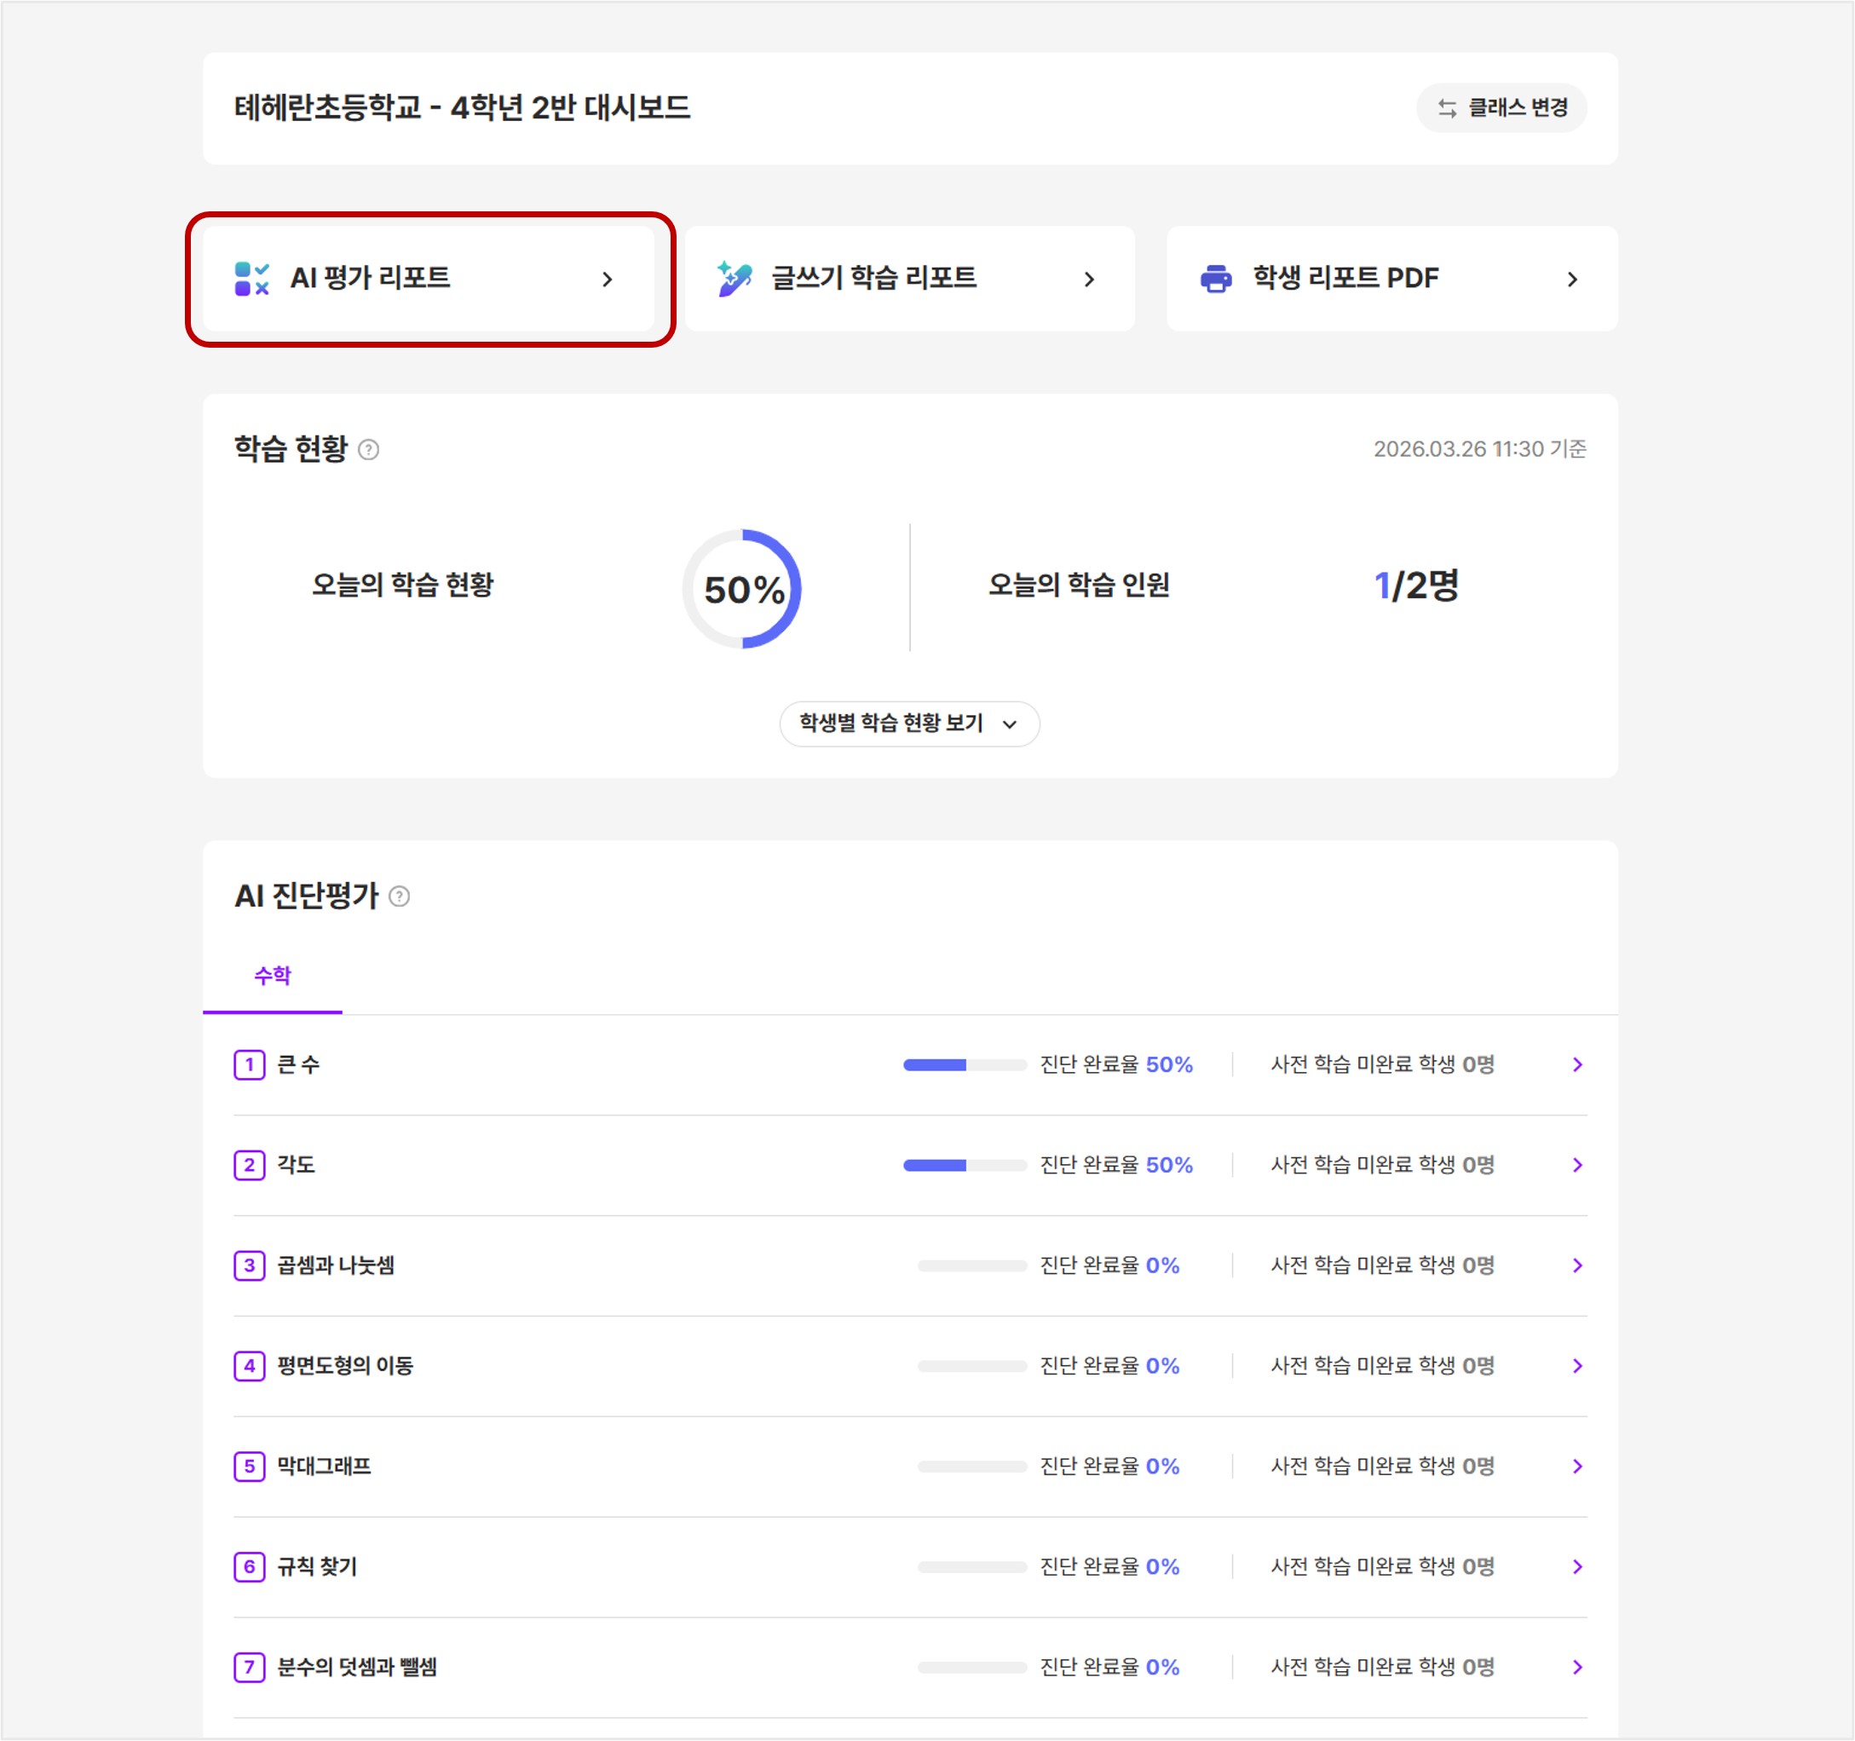The height and width of the screenshot is (1741, 1855).
Task: Expand 학생별 학습 현황 보기 dropdown
Action: pyautogui.click(x=910, y=724)
